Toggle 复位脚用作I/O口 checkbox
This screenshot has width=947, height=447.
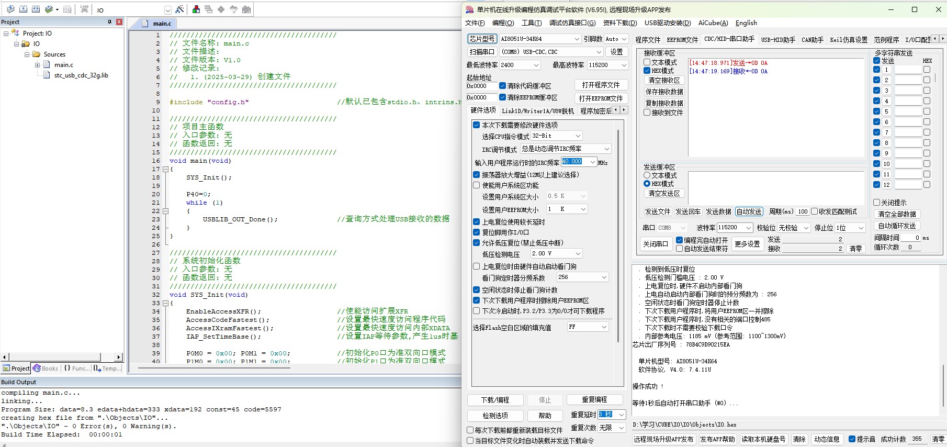[x=477, y=232]
